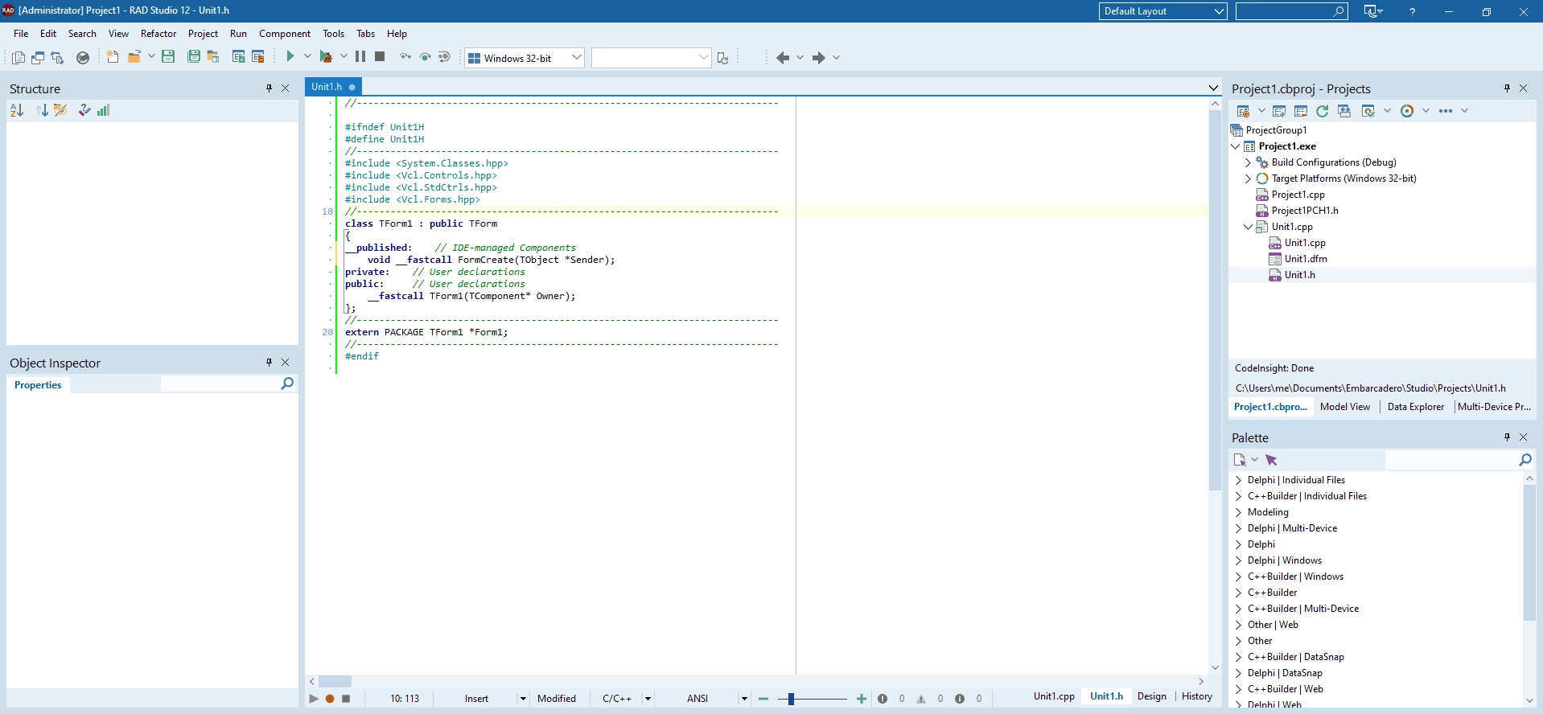1543x714 pixels.
Task: Collapse the Unit1.cpp tree node
Action: click(x=1249, y=227)
